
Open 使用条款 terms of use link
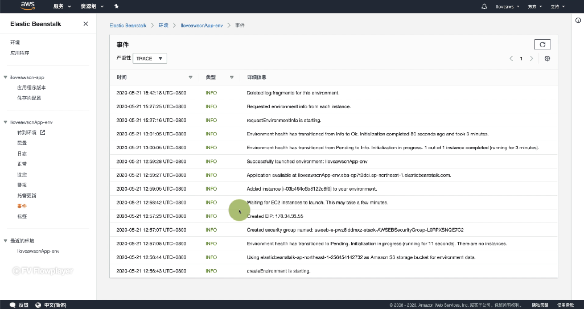click(x=565, y=305)
